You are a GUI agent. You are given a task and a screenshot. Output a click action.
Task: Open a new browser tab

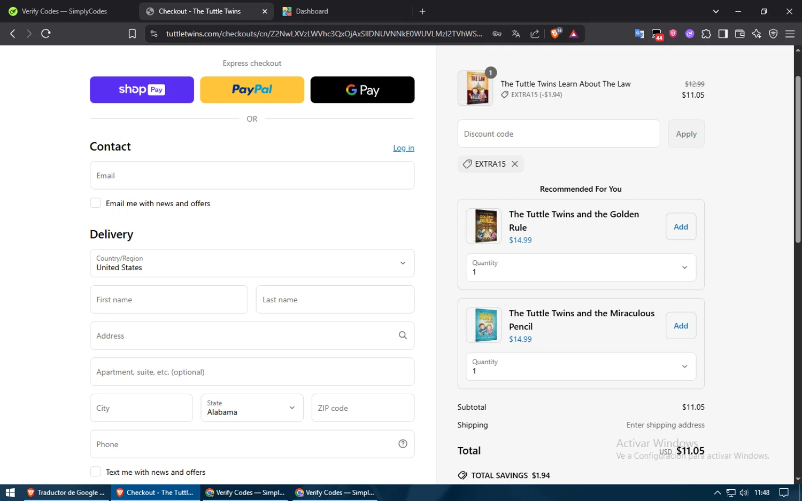pyautogui.click(x=422, y=11)
